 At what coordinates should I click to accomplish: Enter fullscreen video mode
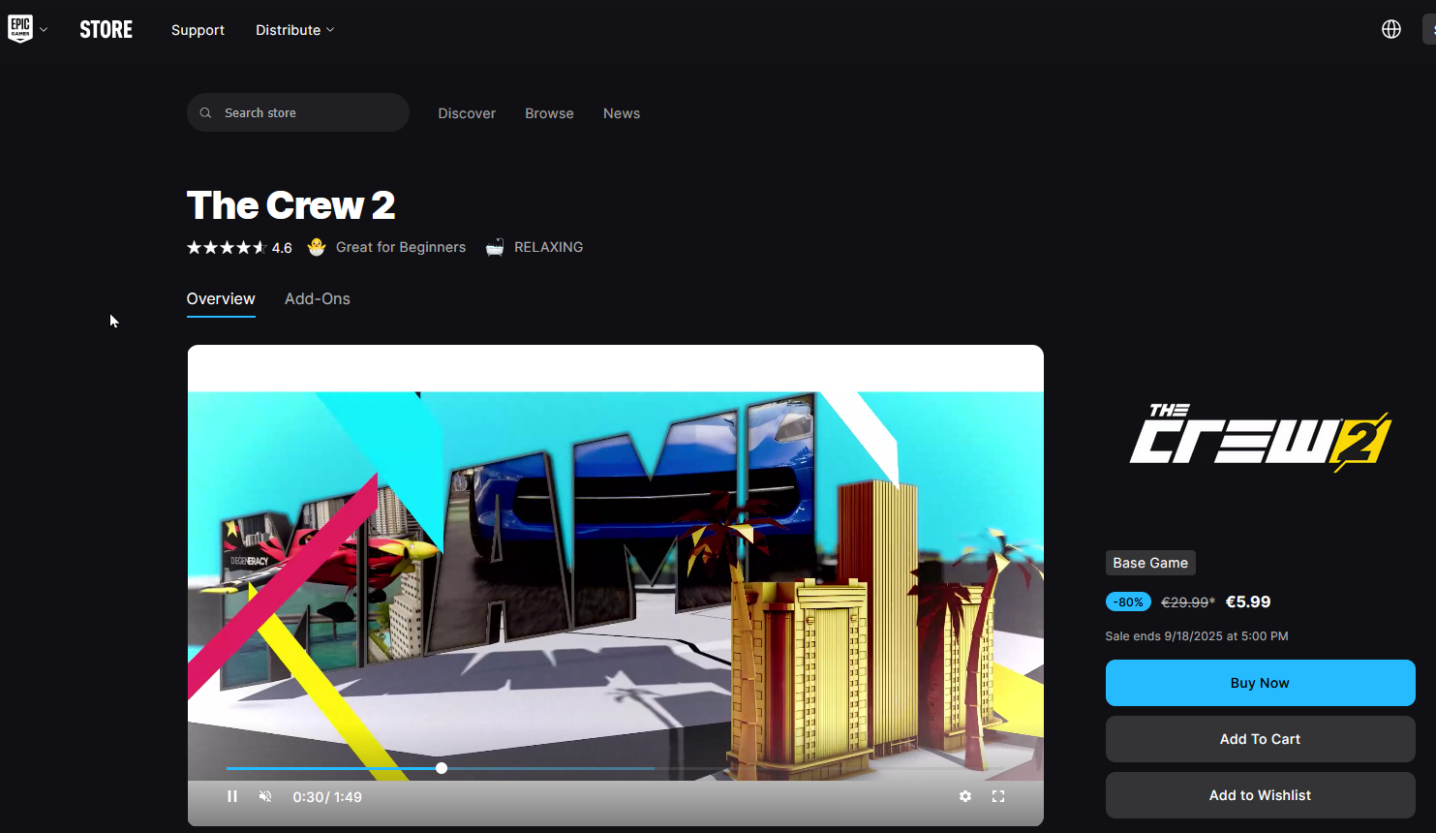(x=998, y=796)
